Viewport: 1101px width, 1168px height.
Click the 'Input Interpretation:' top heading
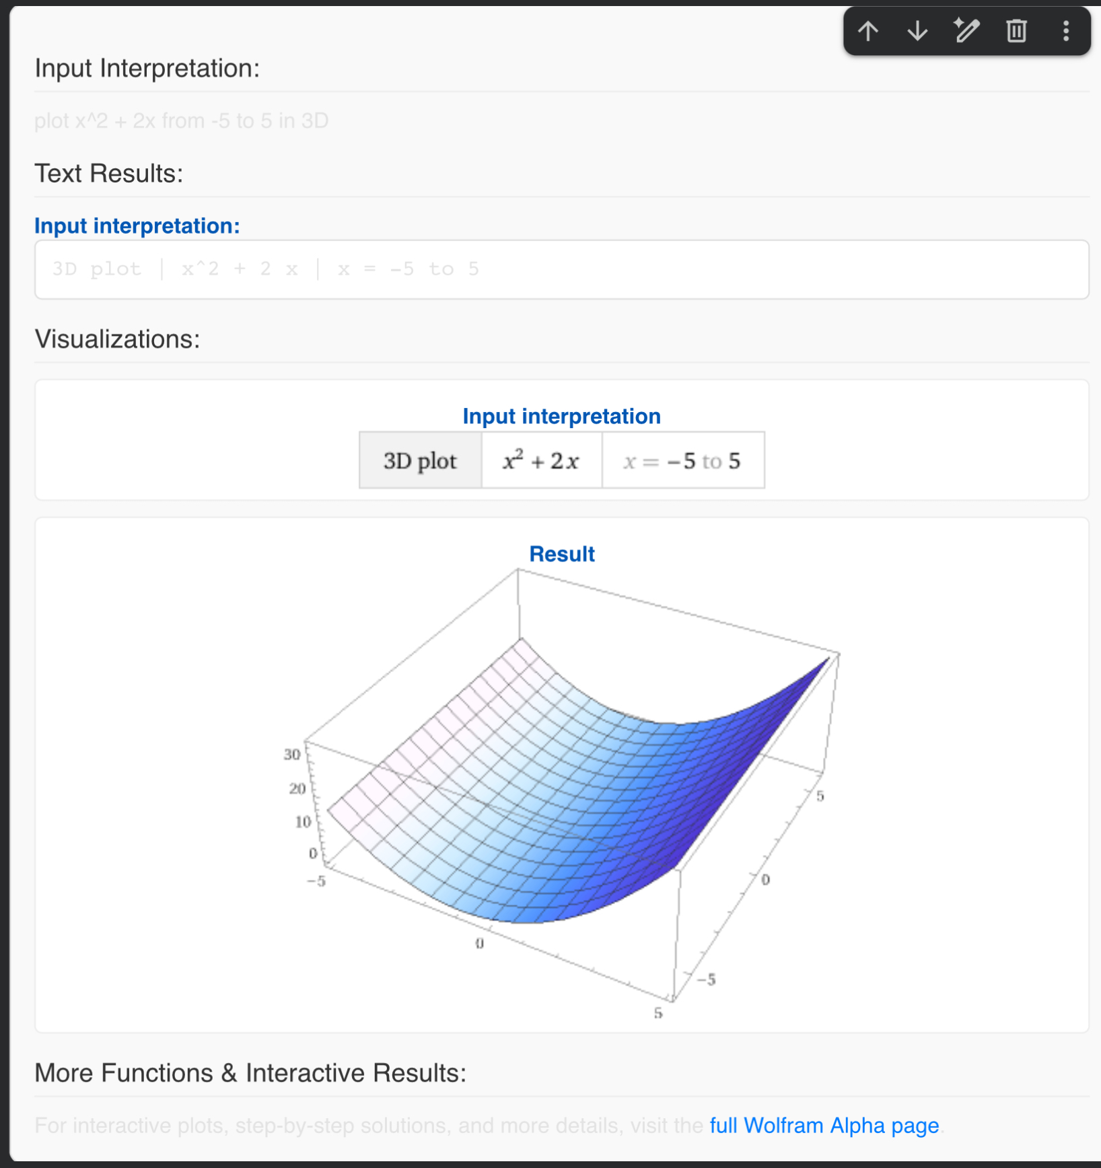click(147, 69)
